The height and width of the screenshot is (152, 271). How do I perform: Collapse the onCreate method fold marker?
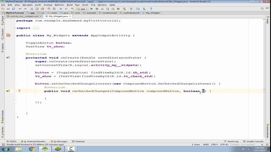(x=15, y=58)
